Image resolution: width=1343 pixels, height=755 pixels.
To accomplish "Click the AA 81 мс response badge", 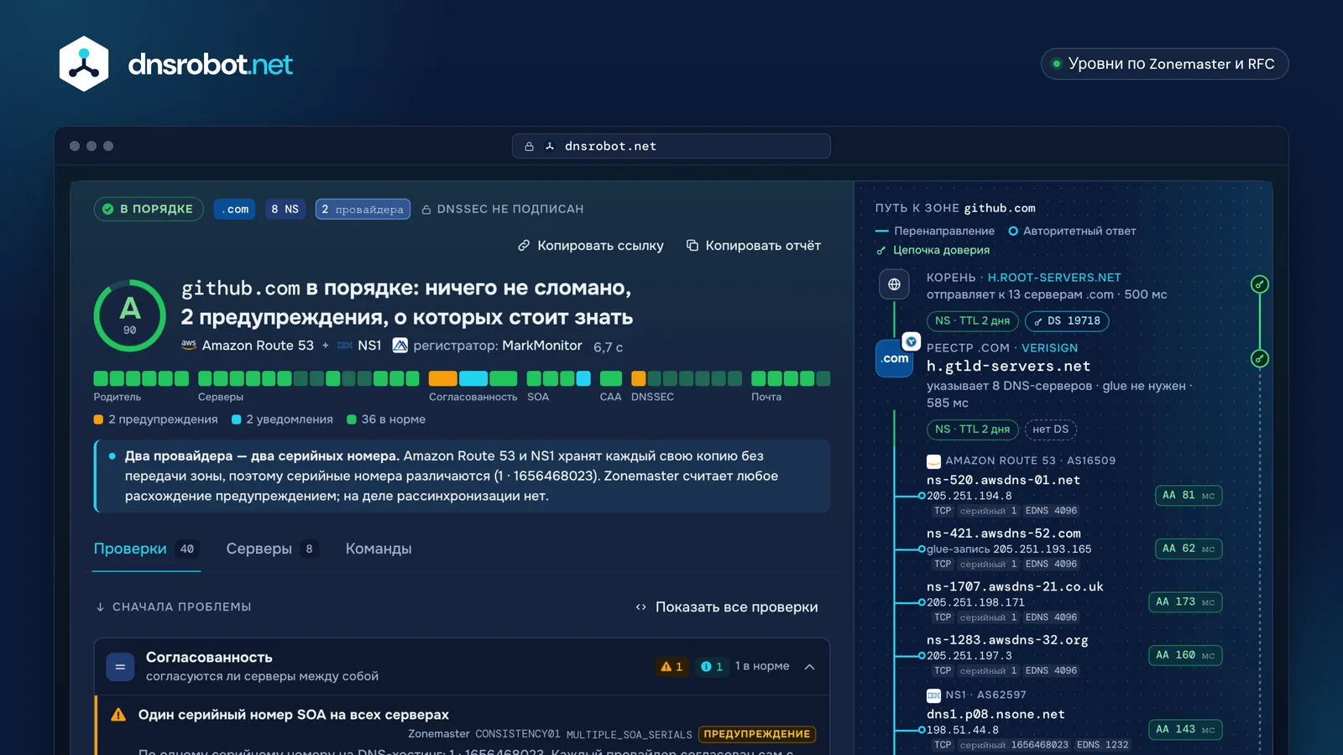I will tap(1189, 496).
